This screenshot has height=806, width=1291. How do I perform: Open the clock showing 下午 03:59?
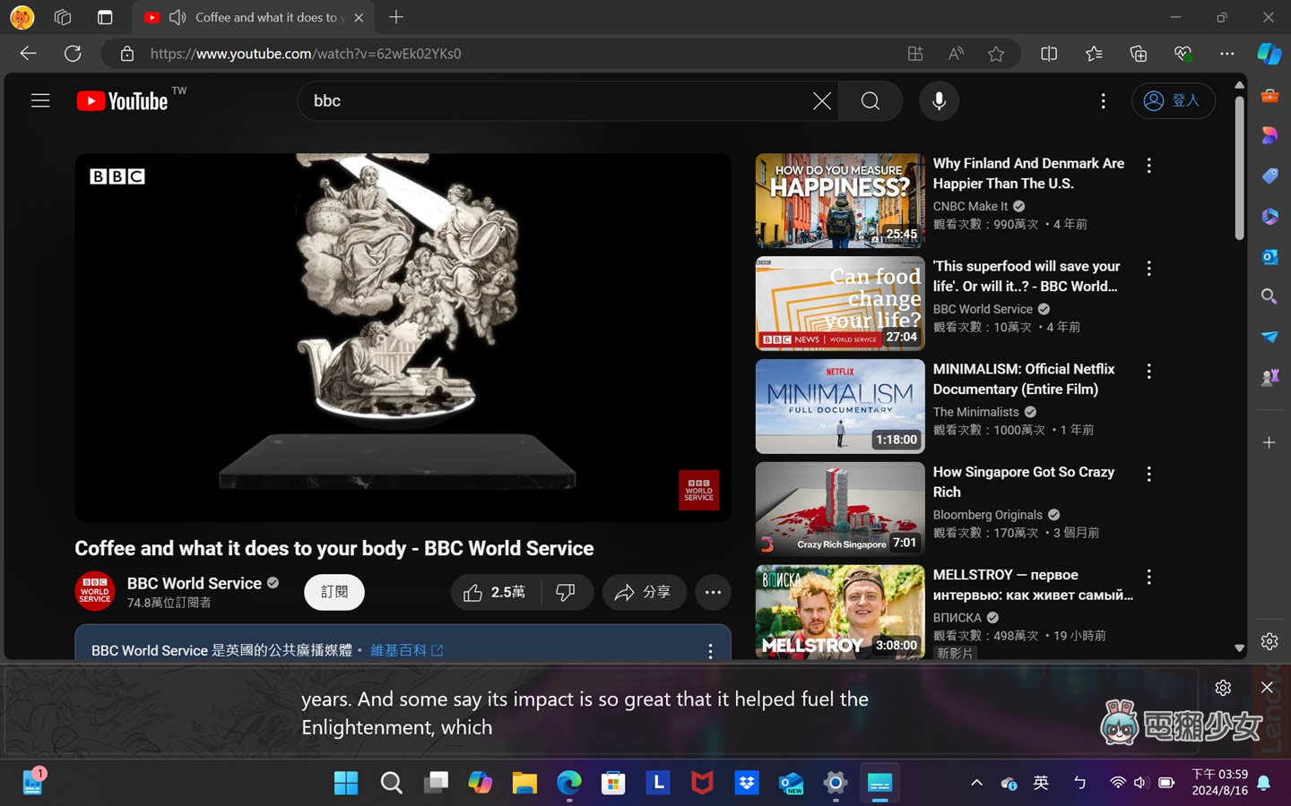pyautogui.click(x=1219, y=783)
